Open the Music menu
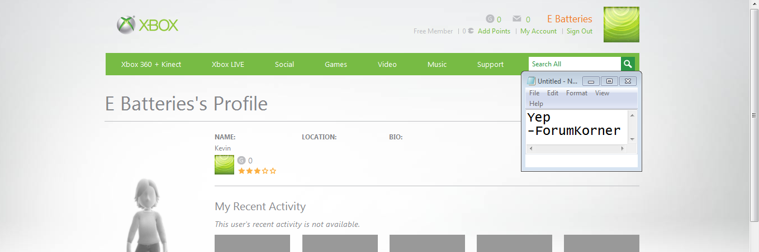This screenshot has height=252, width=759. [437, 65]
